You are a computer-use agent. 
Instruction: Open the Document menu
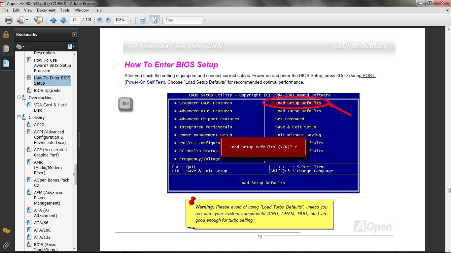tap(46, 10)
